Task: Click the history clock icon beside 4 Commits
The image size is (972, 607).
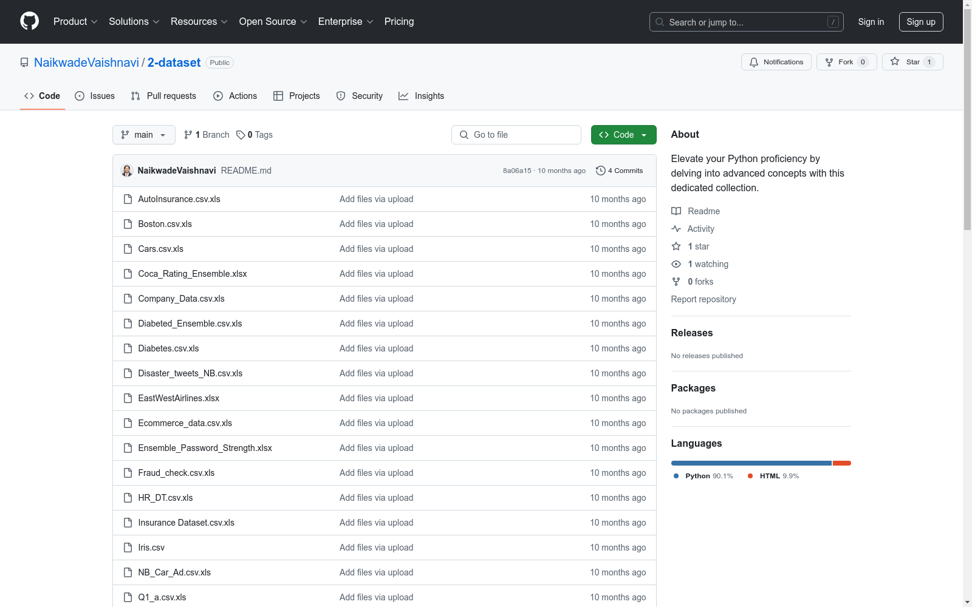Action: (601, 171)
